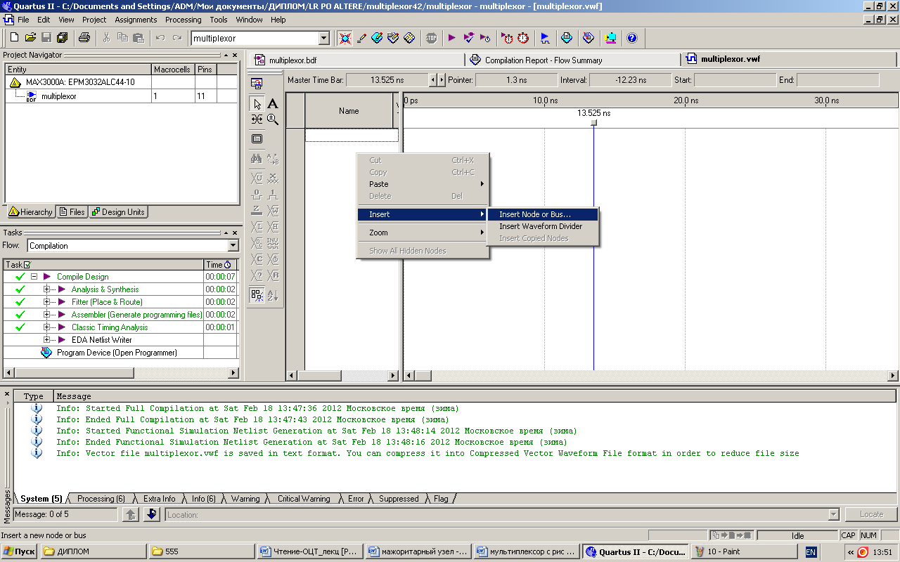Select the Zoom magnifier tool

[273, 119]
